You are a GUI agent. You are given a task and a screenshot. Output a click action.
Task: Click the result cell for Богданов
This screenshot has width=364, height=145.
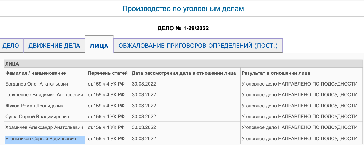click(x=299, y=84)
